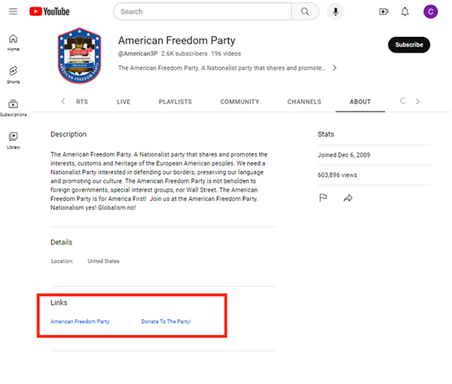Click the search magnifier button
Image resolution: width=452 pixels, height=384 pixels.
[x=304, y=11]
